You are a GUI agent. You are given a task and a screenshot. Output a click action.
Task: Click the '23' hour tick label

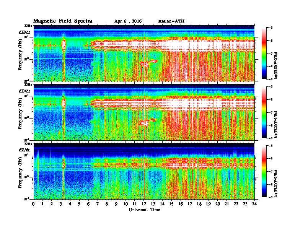[245, 204]
